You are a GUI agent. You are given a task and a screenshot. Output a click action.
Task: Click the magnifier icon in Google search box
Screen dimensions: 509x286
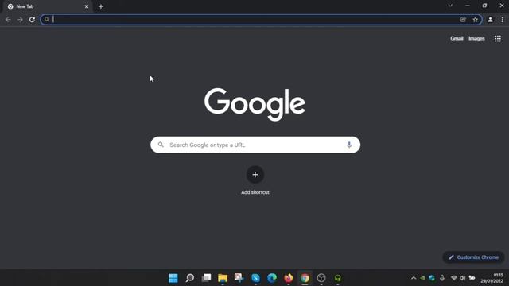coord(161,145)
